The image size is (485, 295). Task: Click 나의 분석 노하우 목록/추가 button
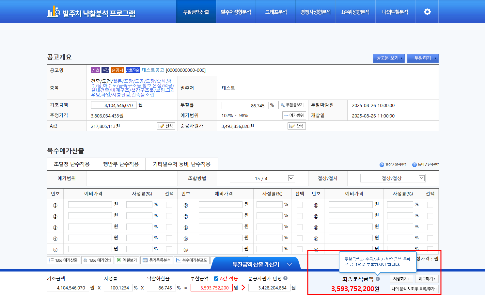414,289
